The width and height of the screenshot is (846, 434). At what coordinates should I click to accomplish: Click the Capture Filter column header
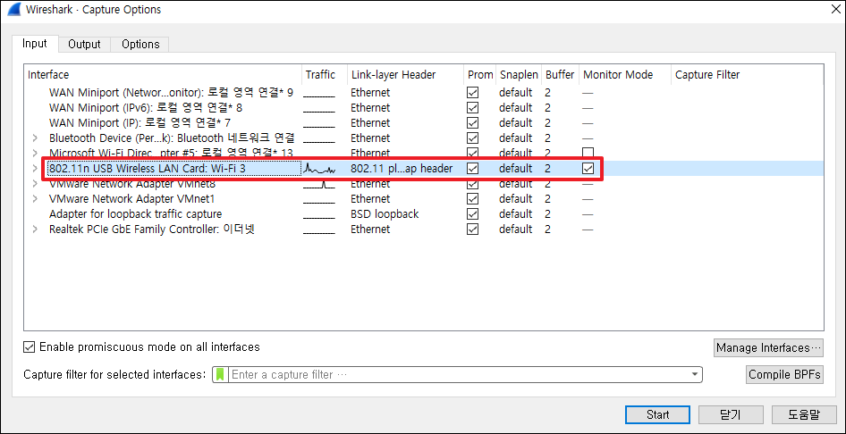(x=748, y=75)
